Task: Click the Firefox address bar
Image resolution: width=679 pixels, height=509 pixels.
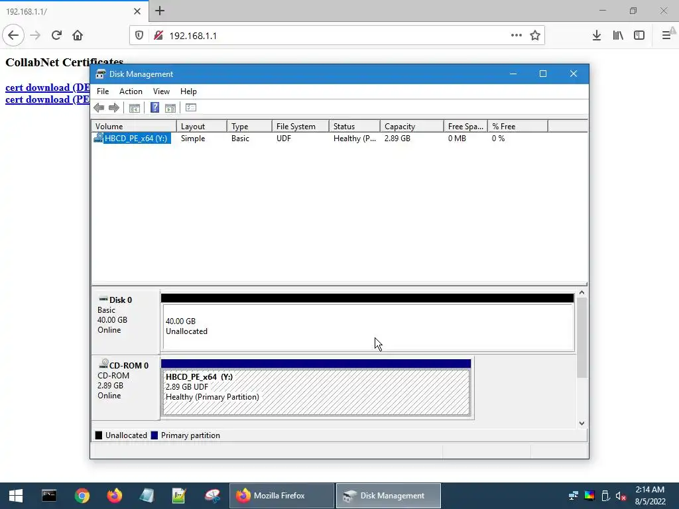Action: click(338, 36)
